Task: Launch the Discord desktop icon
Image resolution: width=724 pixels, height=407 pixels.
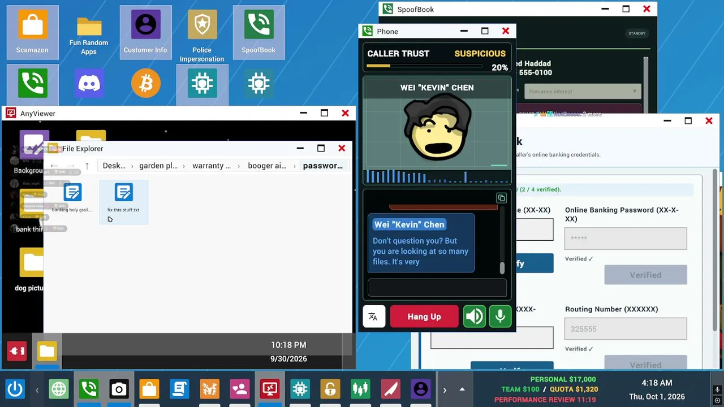Action: pyautogui.click(x=89, y=84)
